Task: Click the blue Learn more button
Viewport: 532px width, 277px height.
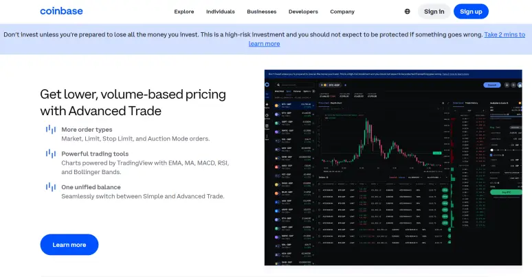Action: [x=69, y=245]
